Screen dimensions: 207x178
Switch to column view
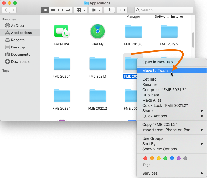(x=60, y=10)
